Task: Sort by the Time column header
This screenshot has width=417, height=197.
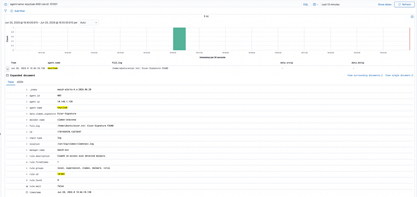Action: [14, 63]
